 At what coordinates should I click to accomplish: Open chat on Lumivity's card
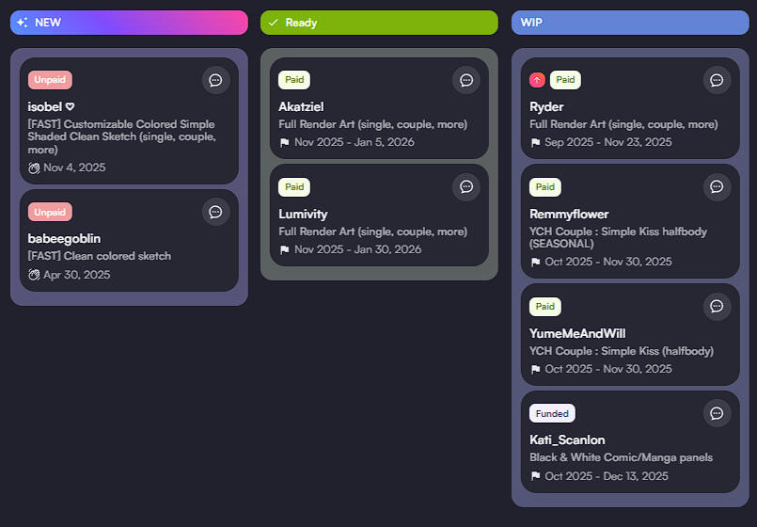[465, 187]
